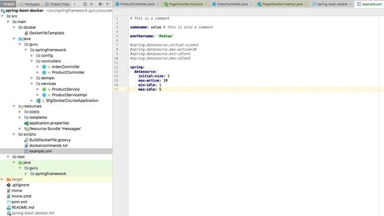The width and height of the screenshot is (384, 216).
Task: Click the IndexController class icon in tree
Action: click(x=44, y=67)
